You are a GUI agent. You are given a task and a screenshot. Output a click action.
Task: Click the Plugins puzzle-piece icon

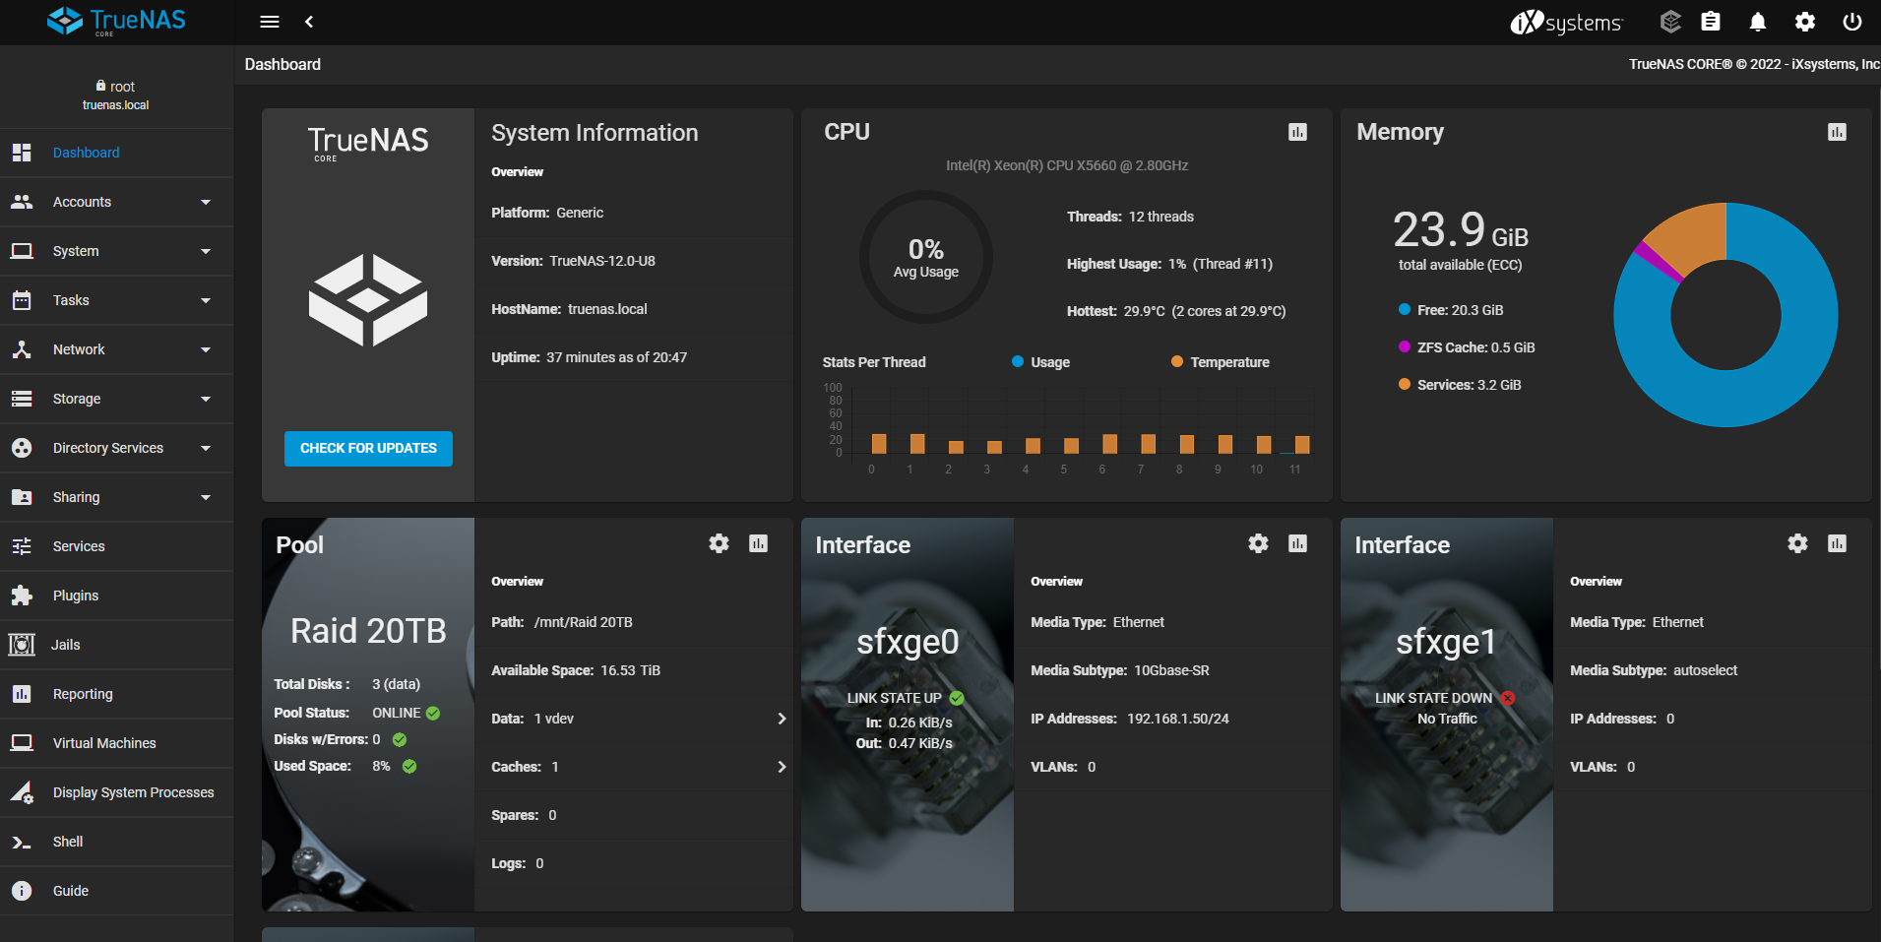22,596
